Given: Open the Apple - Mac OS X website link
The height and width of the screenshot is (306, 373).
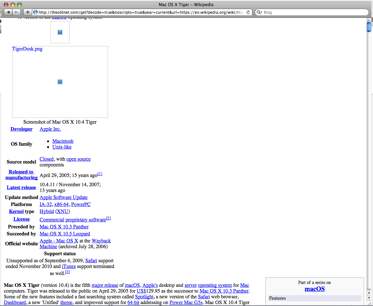Looking at the screenshot, I should 59,241.
